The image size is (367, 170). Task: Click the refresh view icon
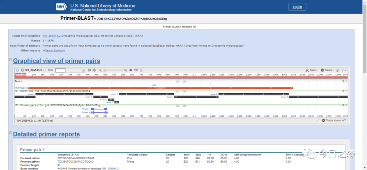(338, 70)
